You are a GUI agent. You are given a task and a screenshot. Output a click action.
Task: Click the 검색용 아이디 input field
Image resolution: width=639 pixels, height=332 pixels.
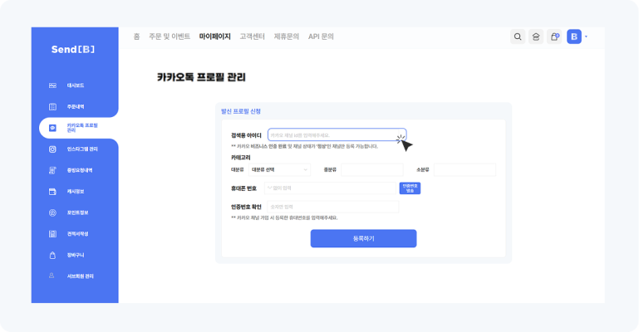pyautogui.click(x=336, y=134)
